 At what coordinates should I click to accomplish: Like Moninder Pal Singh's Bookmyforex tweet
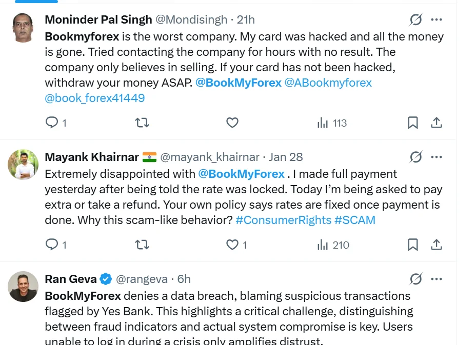[232, 123]
